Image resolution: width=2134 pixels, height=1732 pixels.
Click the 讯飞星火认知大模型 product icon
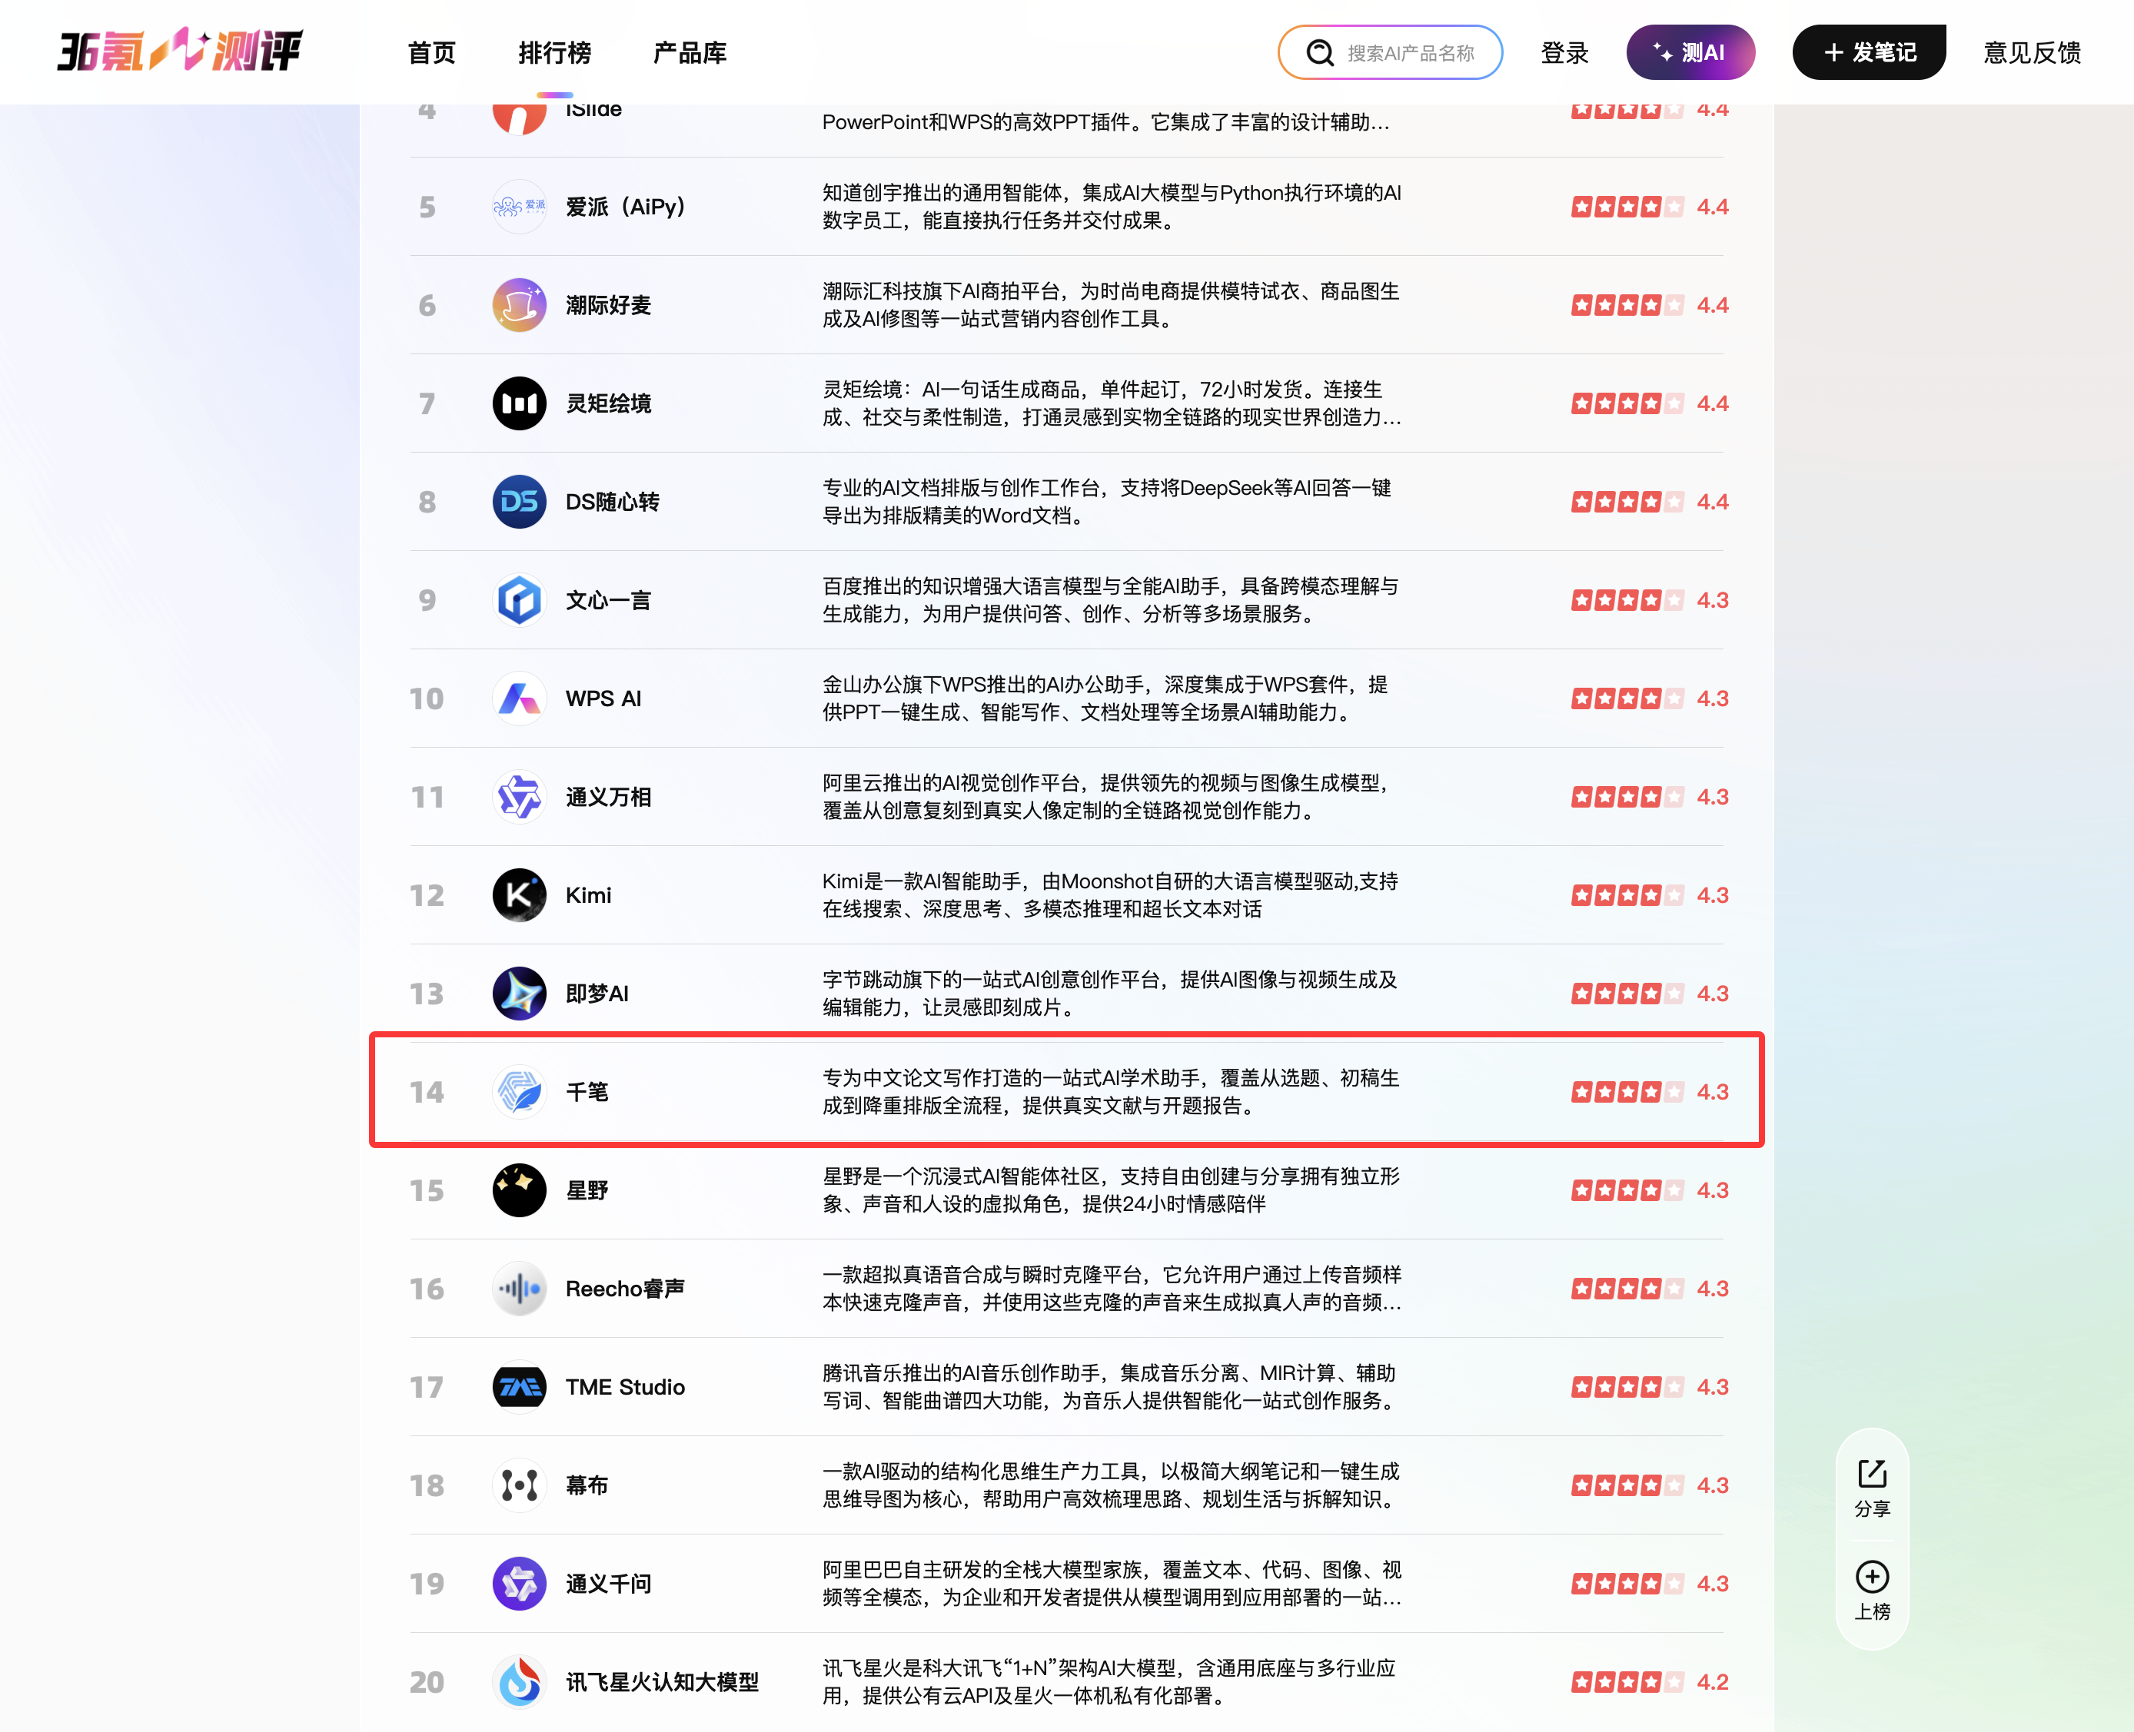click(519, 1682)
